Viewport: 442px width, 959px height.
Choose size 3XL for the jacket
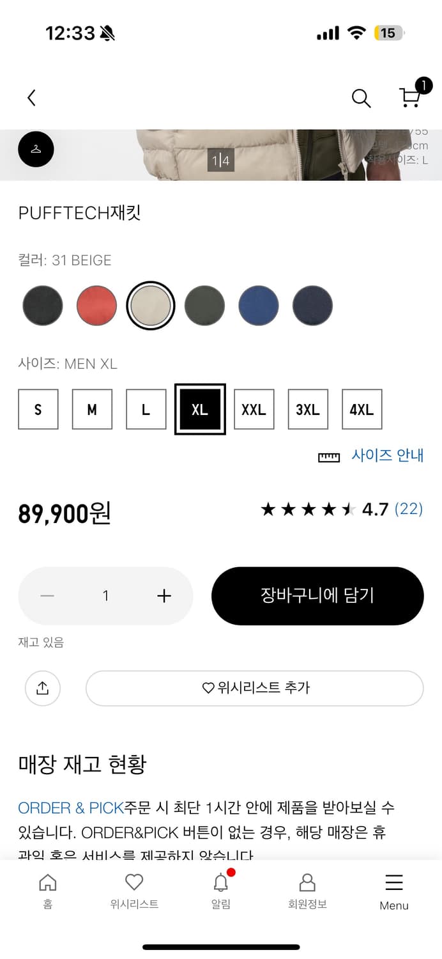[x=307, y=409]
